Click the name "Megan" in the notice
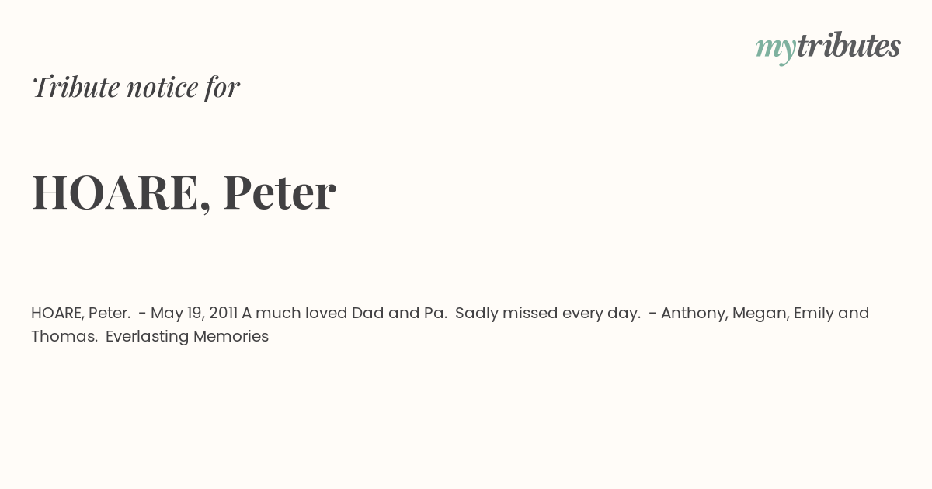The width and height of the screenshot is (932, 489). (x=758, y=314)
